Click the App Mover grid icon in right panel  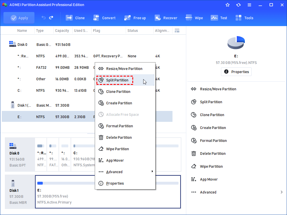click(194, 179)
